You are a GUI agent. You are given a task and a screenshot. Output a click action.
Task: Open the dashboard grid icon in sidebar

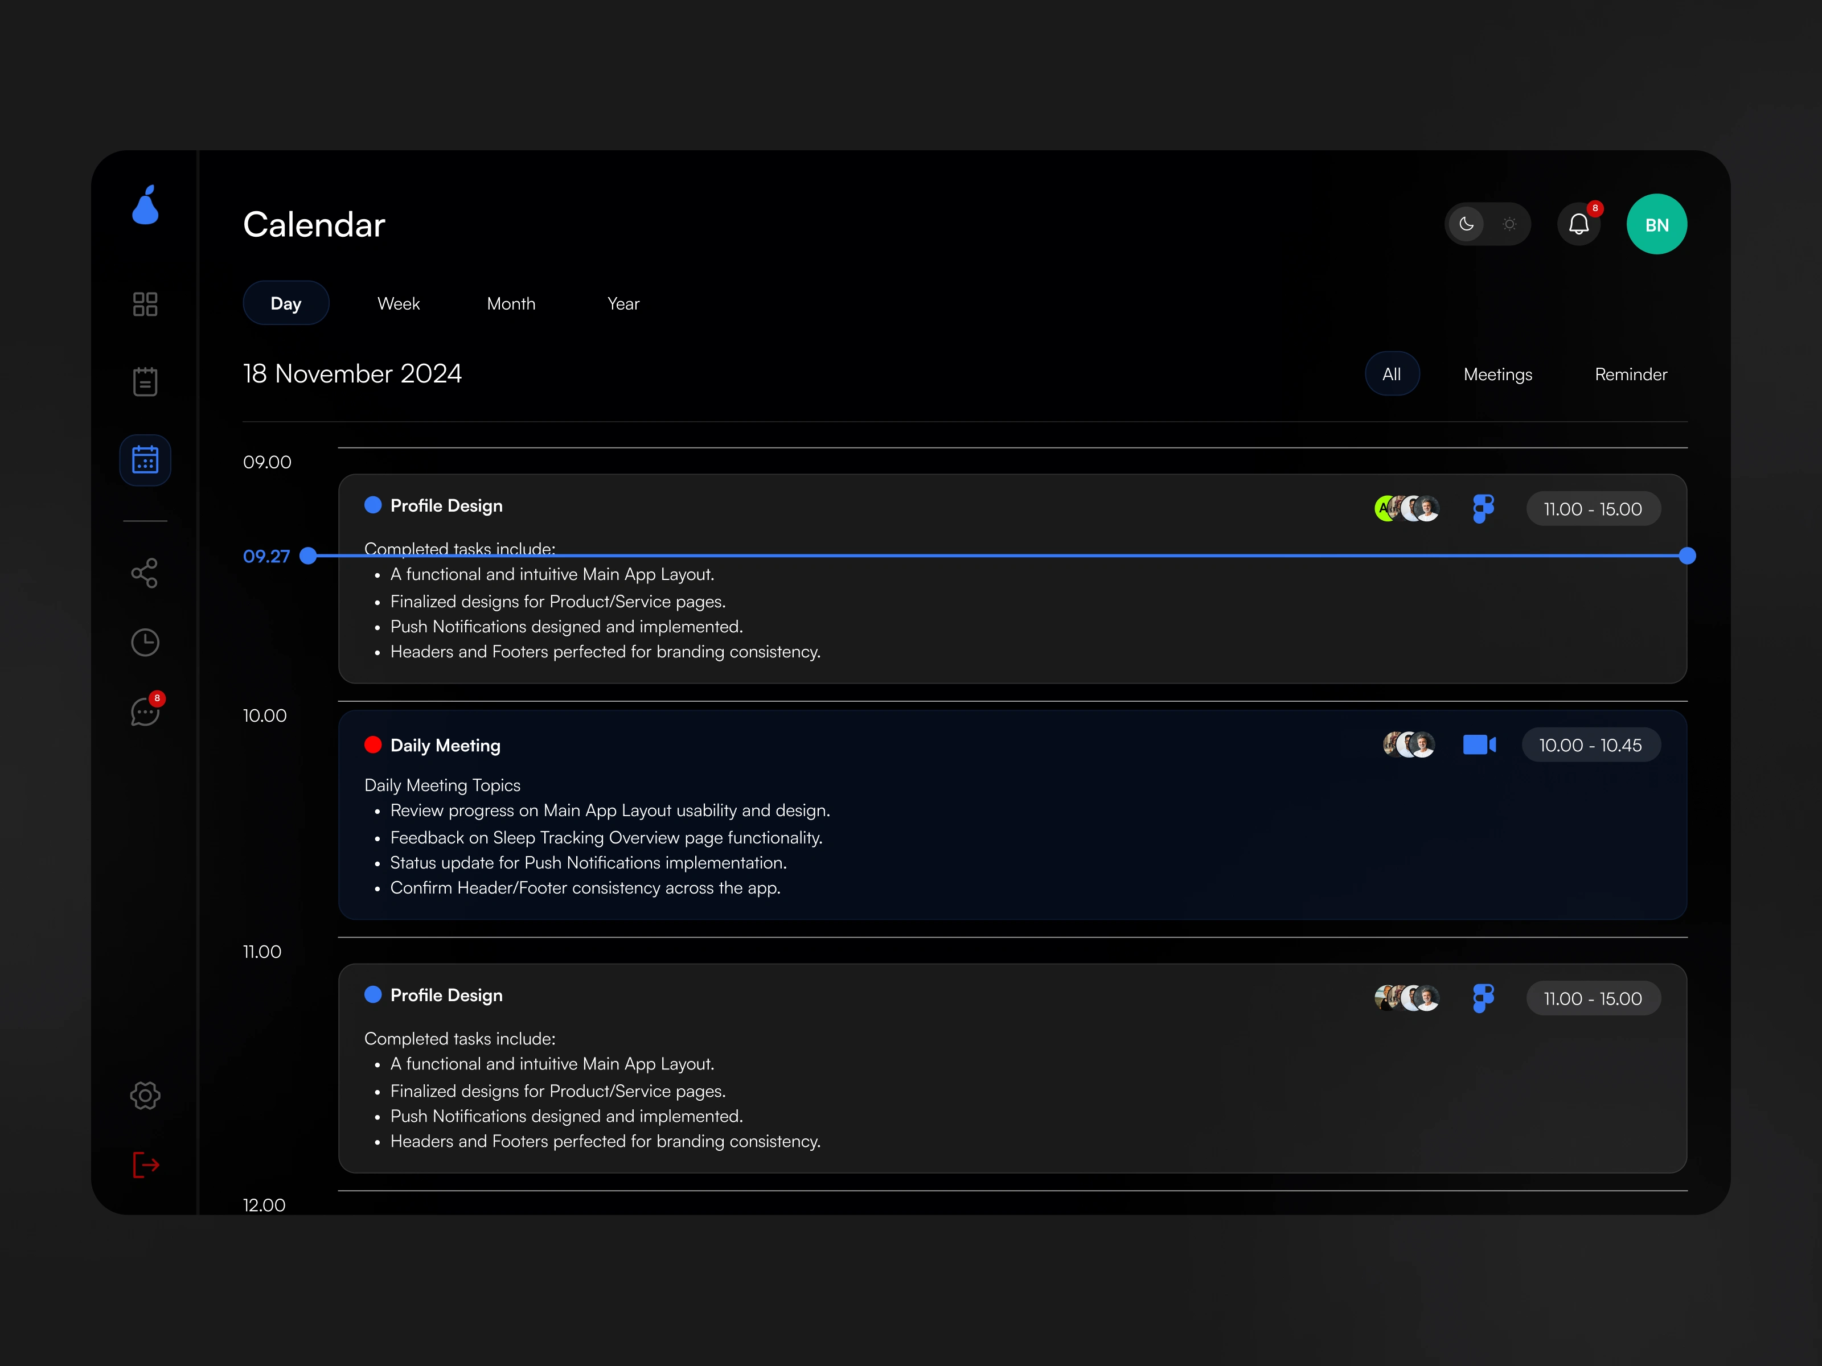coord(145,304)
